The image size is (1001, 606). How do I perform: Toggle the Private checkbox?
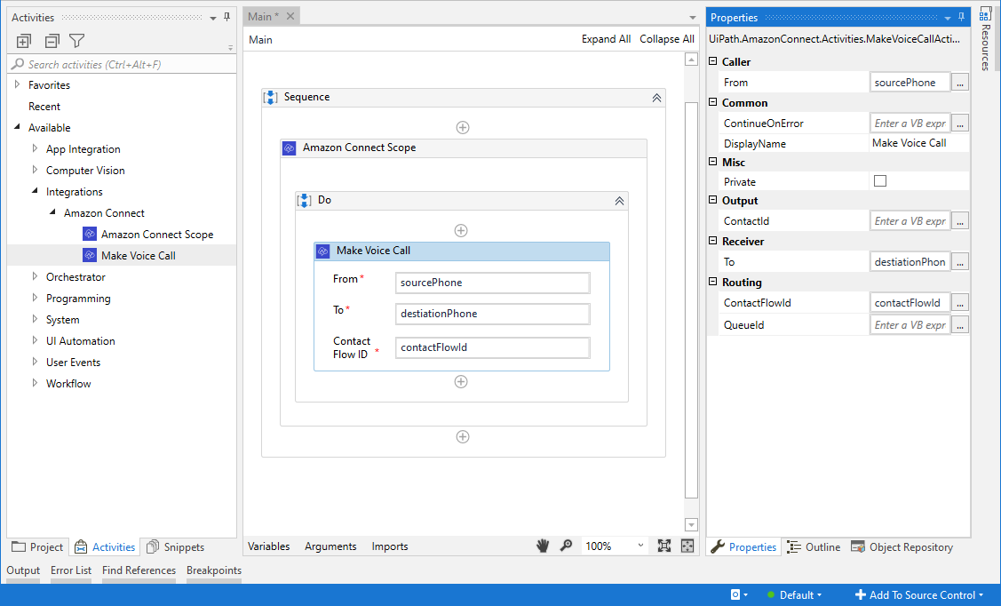(x=880, y=181)
